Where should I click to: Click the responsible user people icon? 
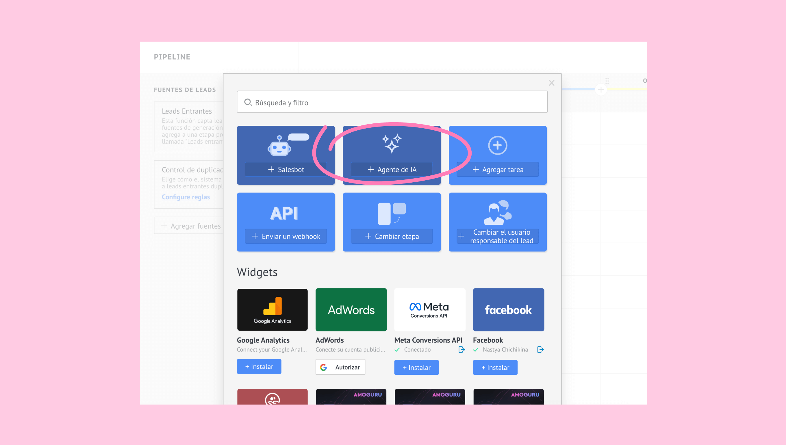pyautogui.click(x=498, y=212)
